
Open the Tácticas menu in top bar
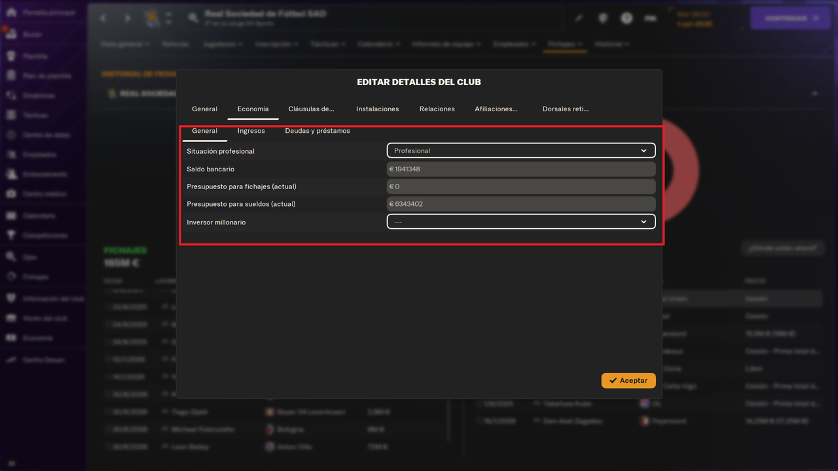pos(328,44)
